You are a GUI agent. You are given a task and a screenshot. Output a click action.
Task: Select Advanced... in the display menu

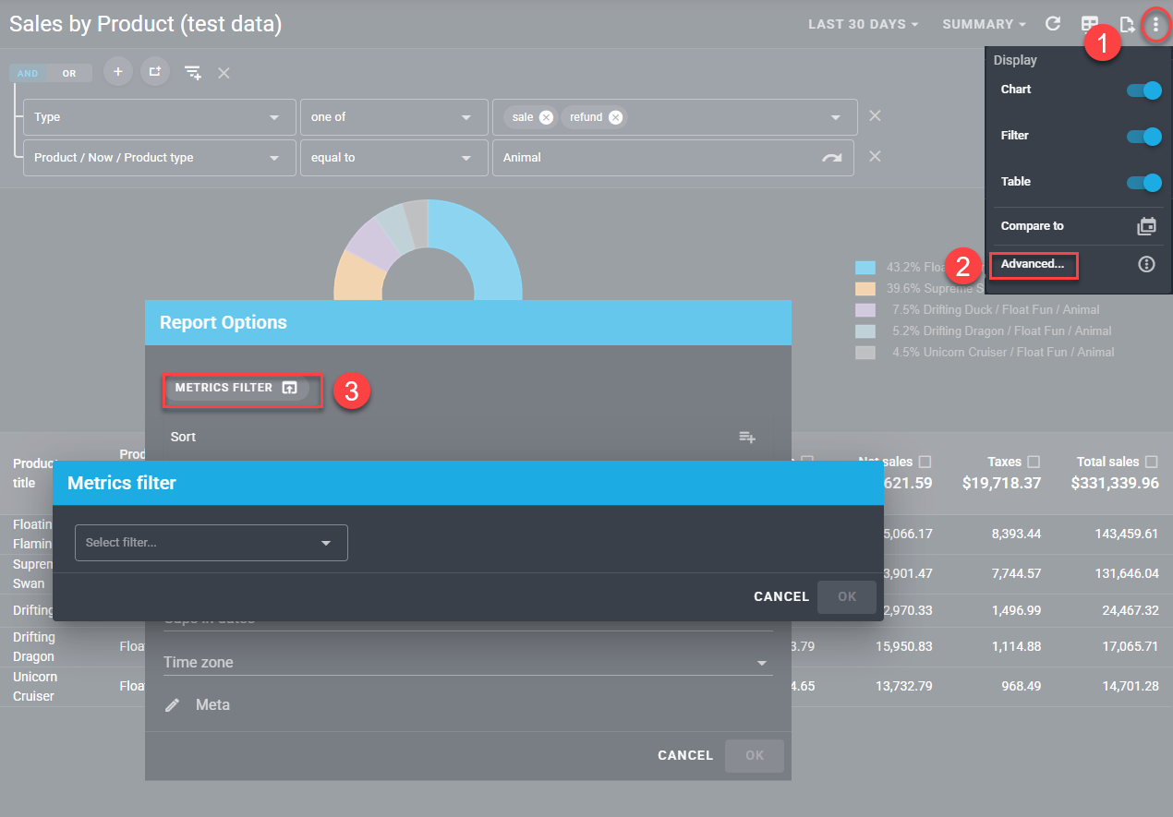(1033, 264)
